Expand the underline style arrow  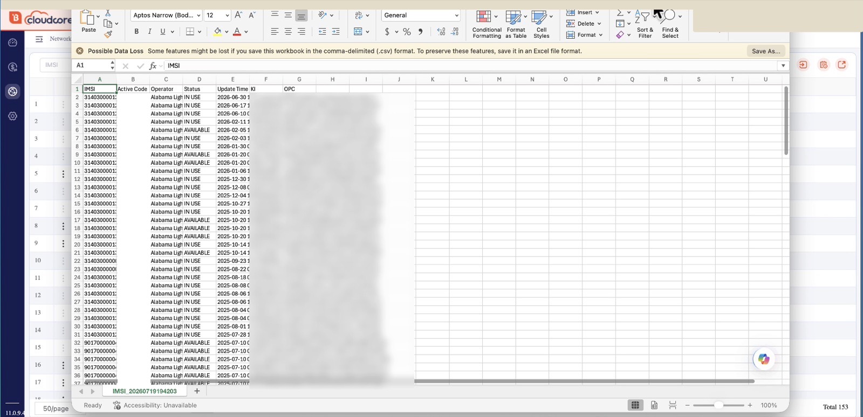click(173, 32)
